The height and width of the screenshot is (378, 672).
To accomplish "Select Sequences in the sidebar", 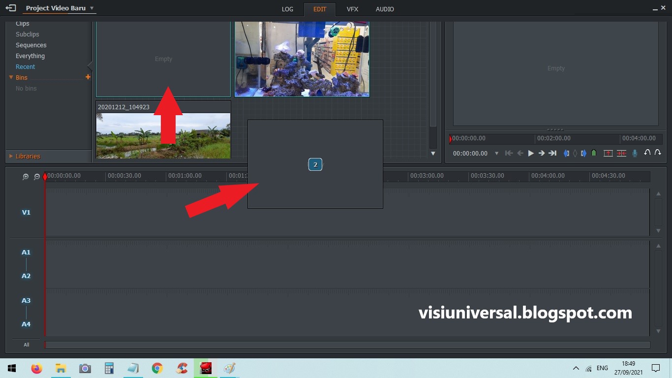I will tap(31, 45).
